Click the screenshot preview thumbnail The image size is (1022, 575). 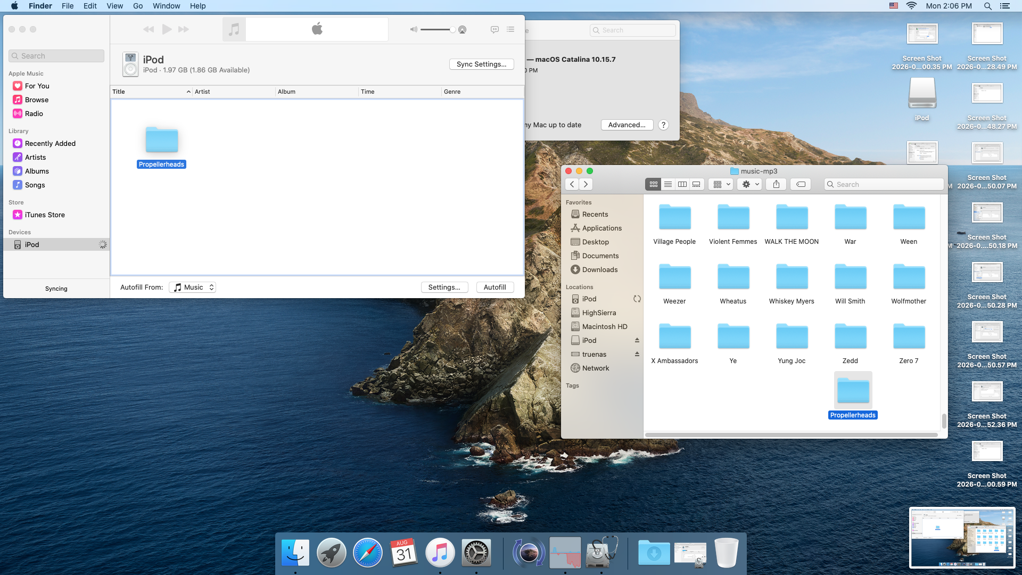[x=962, y=538]
